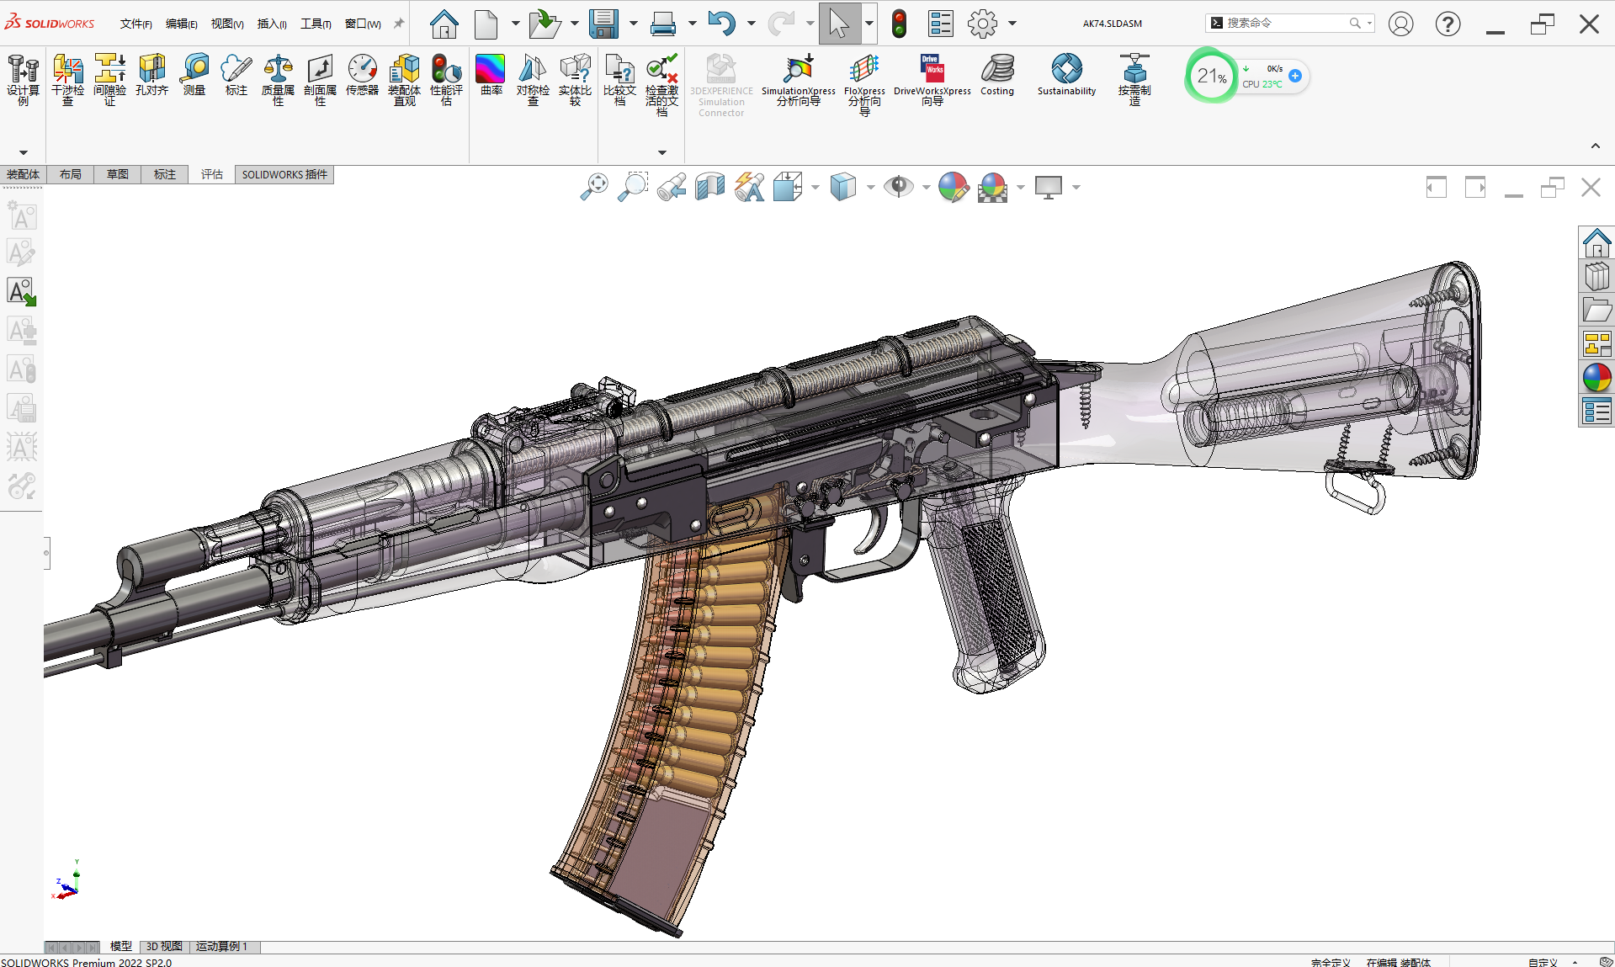This screenshot has height=967, width=1615.
Task: Toggle the Section View icon
Action: [x=710, y=187]
